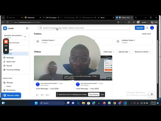Open the Edge Update menu
This screenshot has height=121, width=161.
pos(145,22)
